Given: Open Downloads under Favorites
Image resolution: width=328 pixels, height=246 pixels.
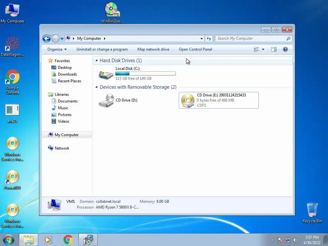Looking at the screenshot, I should pyautogui.click(x=67, y=74).
